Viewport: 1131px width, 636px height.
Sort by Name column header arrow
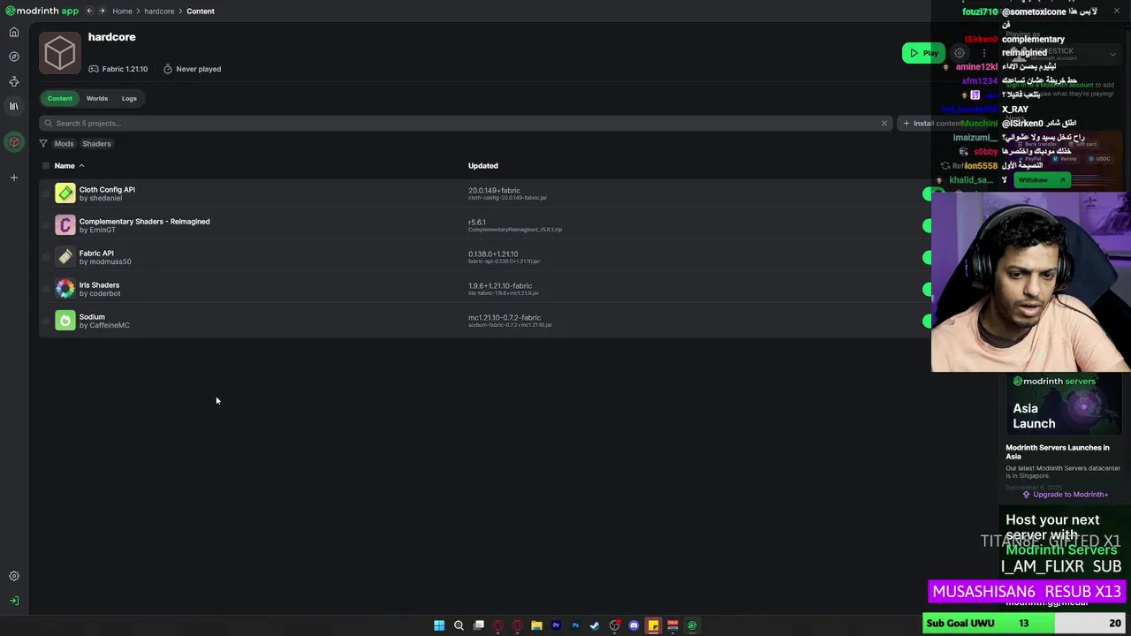(81, 166)
